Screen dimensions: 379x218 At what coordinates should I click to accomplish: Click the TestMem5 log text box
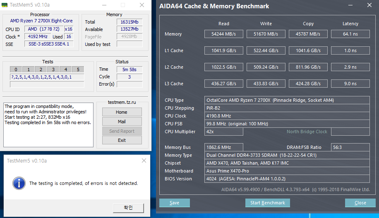48,125
